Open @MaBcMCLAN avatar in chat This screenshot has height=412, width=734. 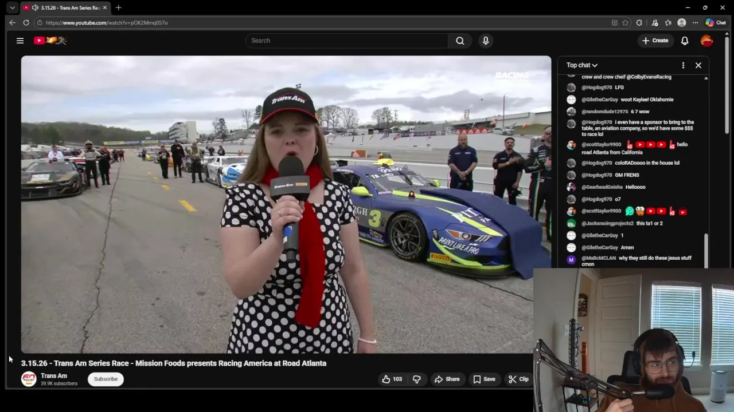[571, 260]
